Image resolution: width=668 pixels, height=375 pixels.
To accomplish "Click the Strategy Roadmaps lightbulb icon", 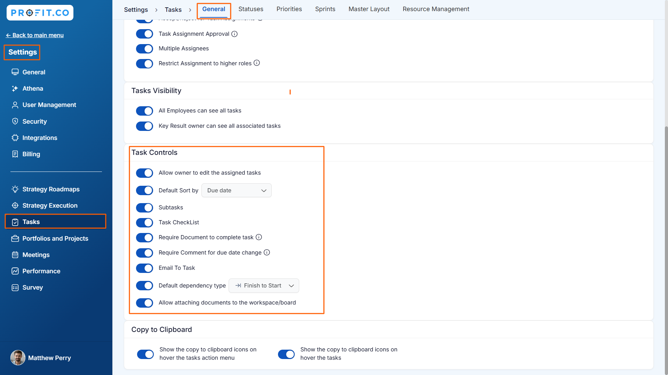I will click(x=15, y=189).
